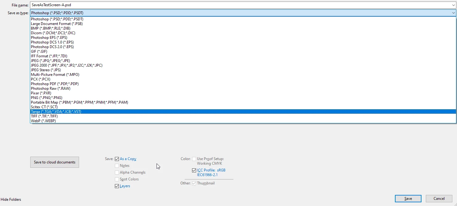The image size is (457, 206).
Task: Toggle the Spot Colors checkbox
Action: (x=117, y=179)
